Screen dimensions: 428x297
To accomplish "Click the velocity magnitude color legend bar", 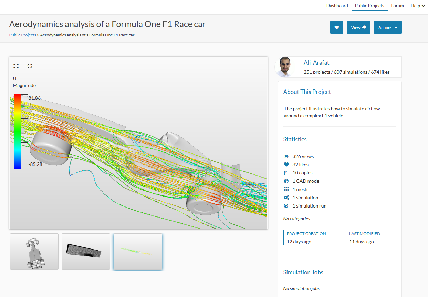I will point(17,131).
